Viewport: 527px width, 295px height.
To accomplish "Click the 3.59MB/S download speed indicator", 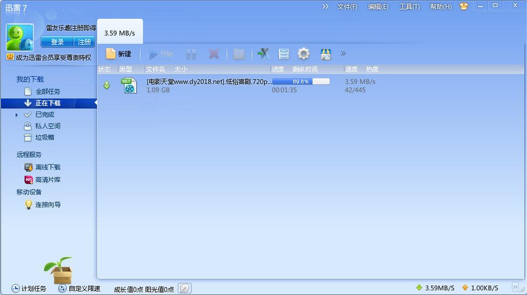I will point(435,287).
